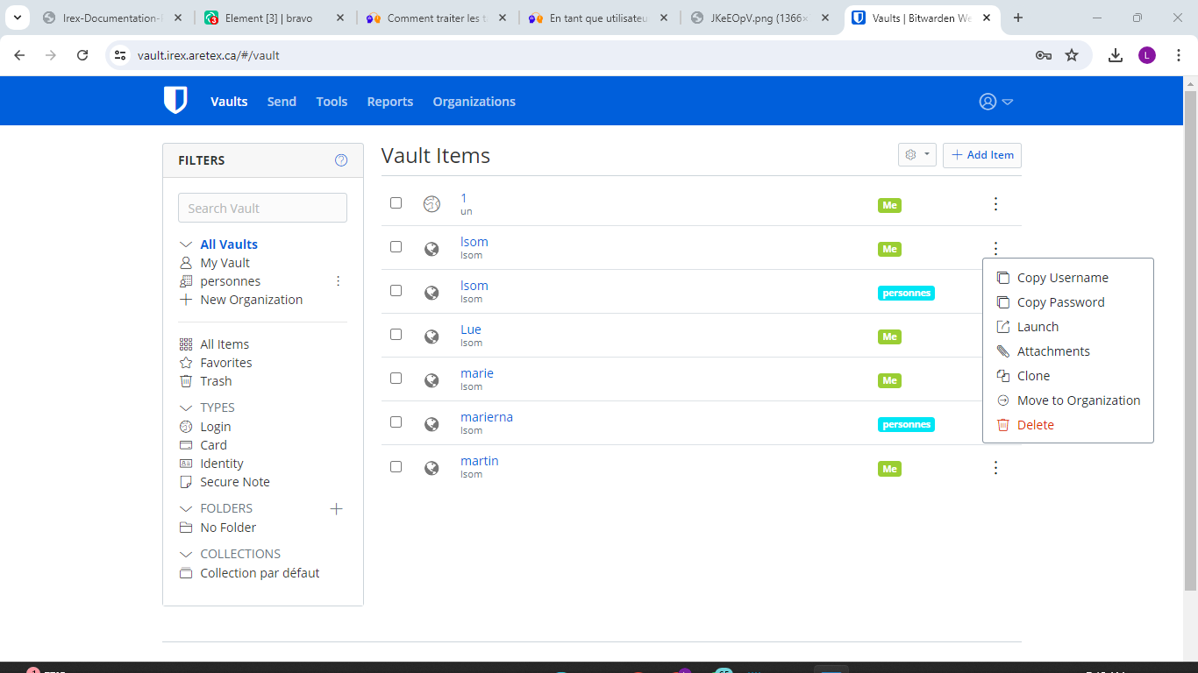Click the password key icon in address bar

pyautogui.click(x=1044, y=55)
